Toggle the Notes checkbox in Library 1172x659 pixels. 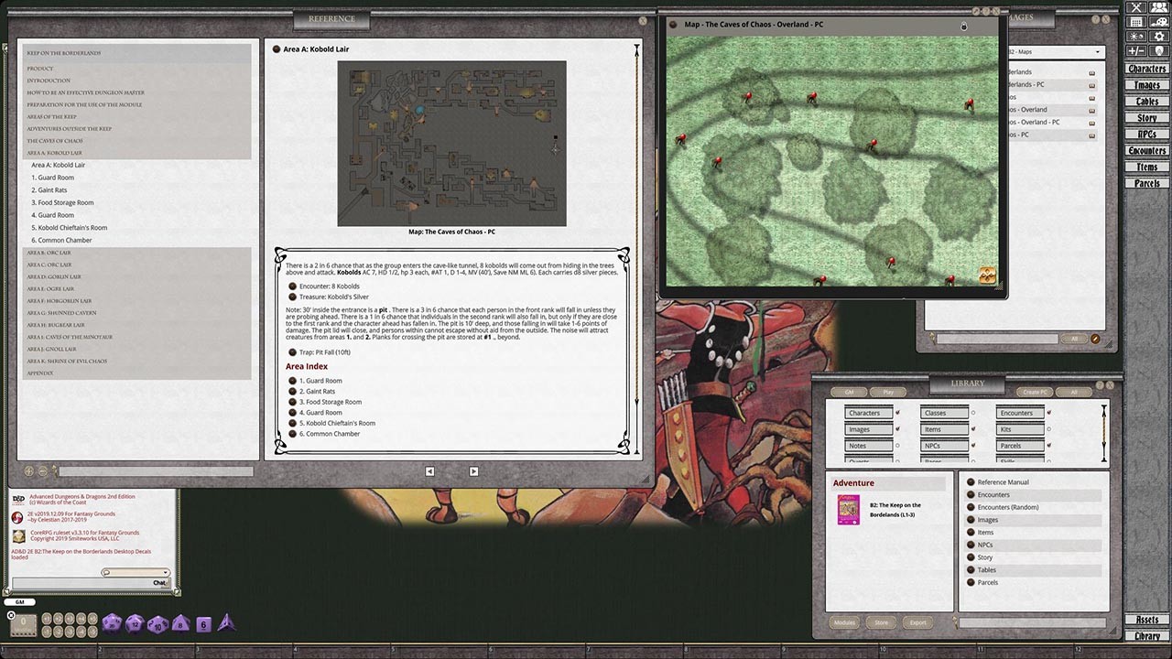tap(896, 446)
